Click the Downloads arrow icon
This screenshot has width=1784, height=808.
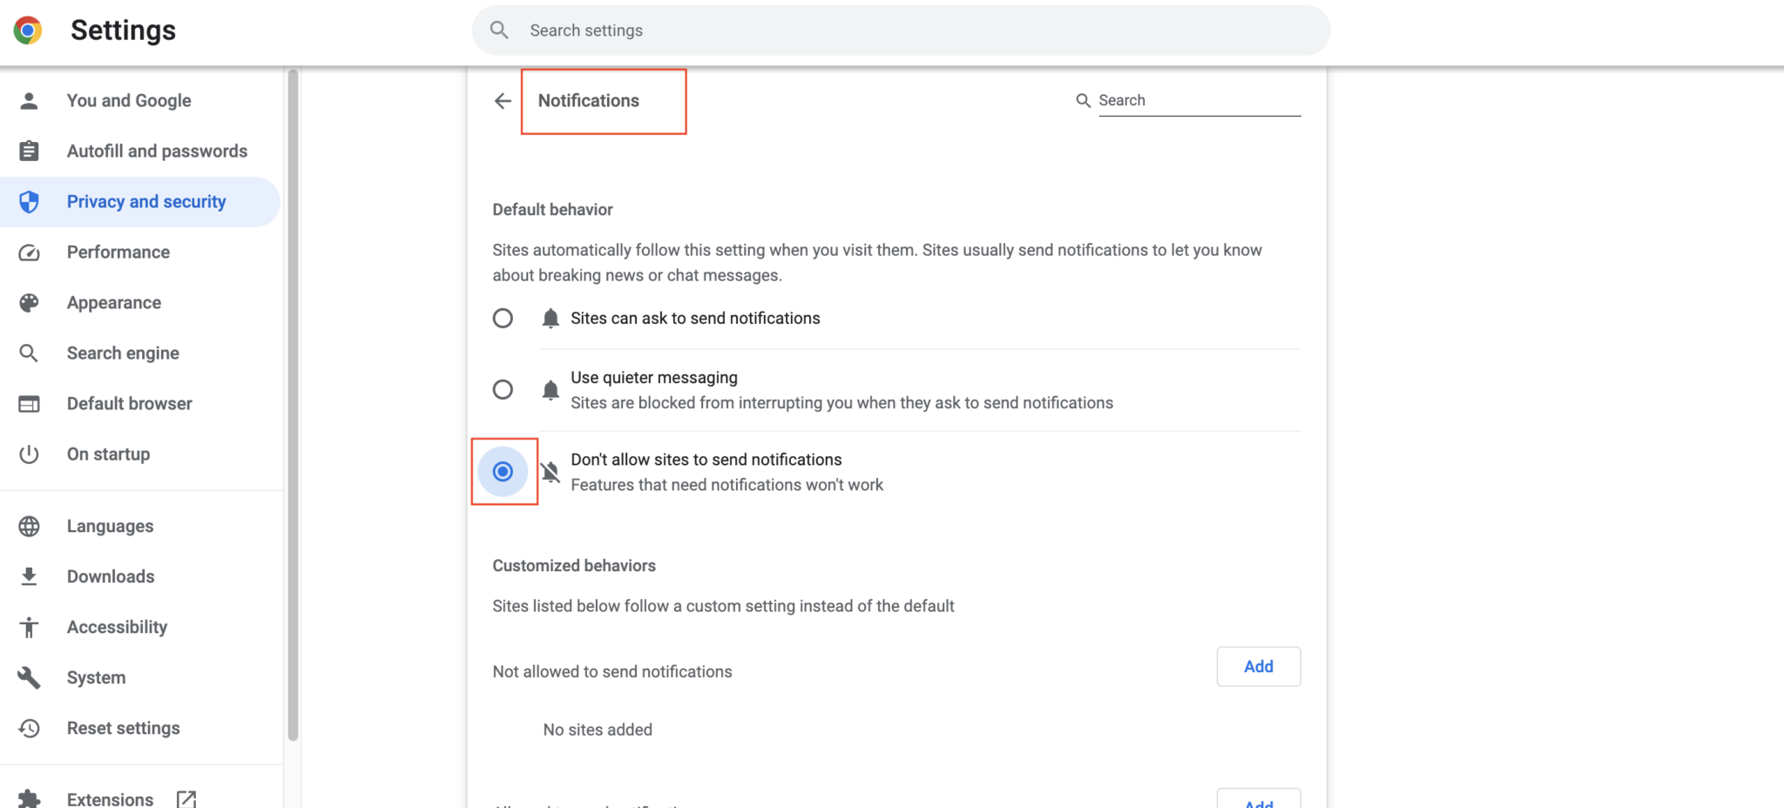click(x=29, y=576)
